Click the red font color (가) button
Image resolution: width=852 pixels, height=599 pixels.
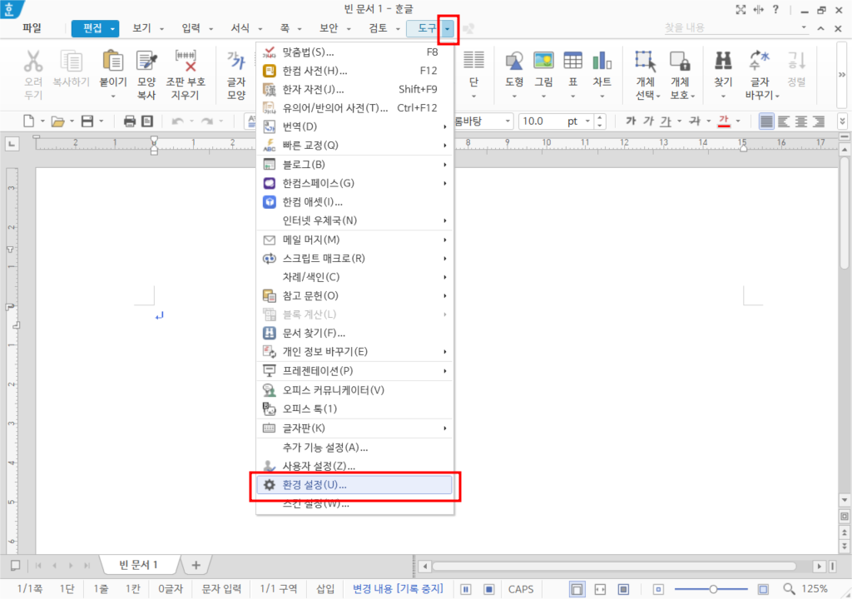[x=724, y=121]
